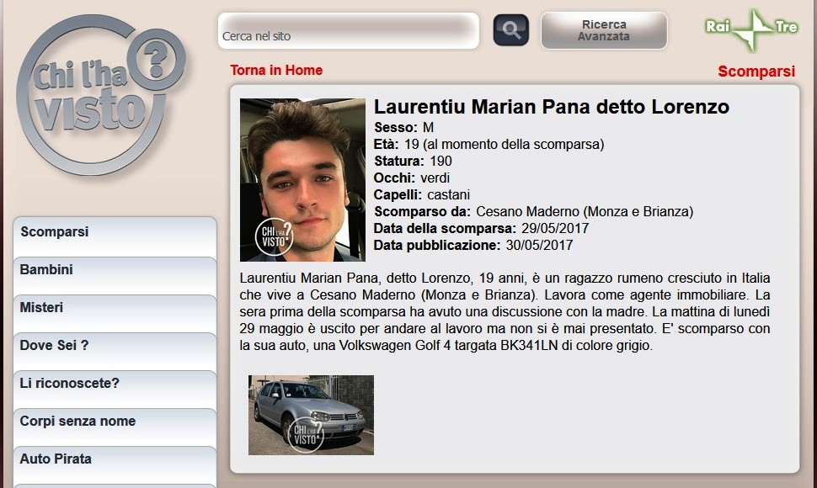This screenshot has width=817, height=488.
Task: Click the Rai Tre logo
Action: pyautogui.click(x=752, y=29)
